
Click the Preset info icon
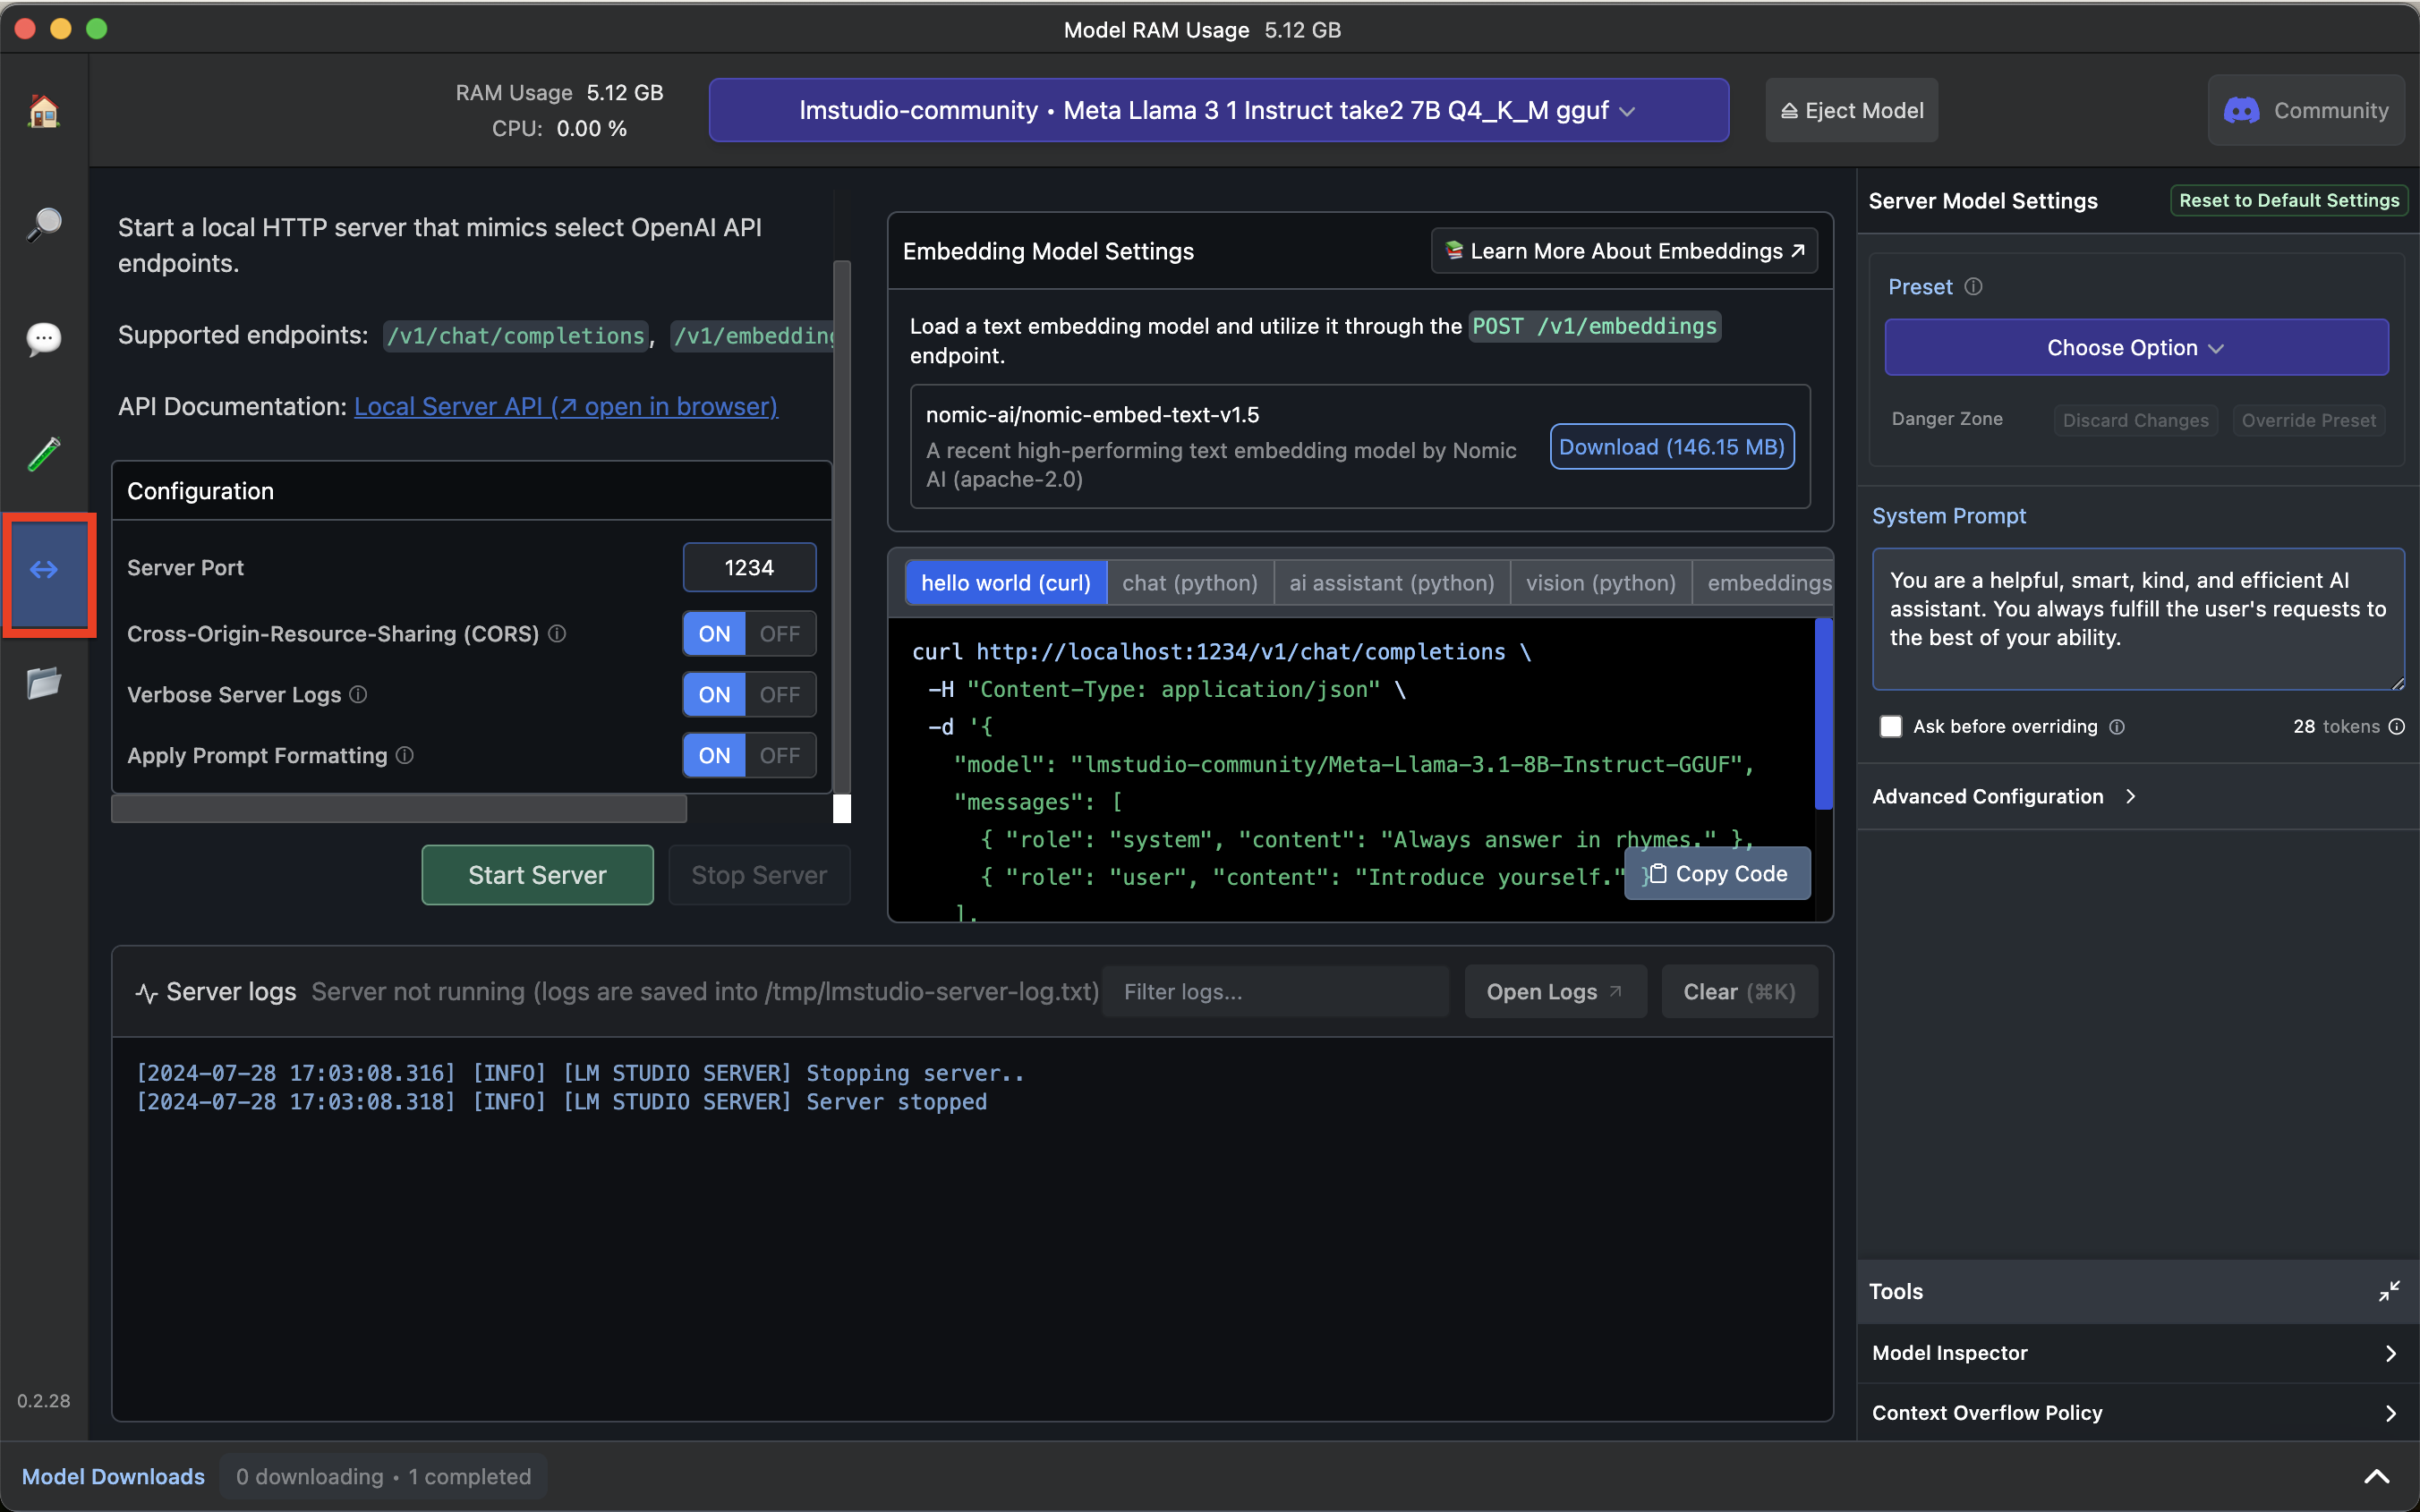point(1973,287)
